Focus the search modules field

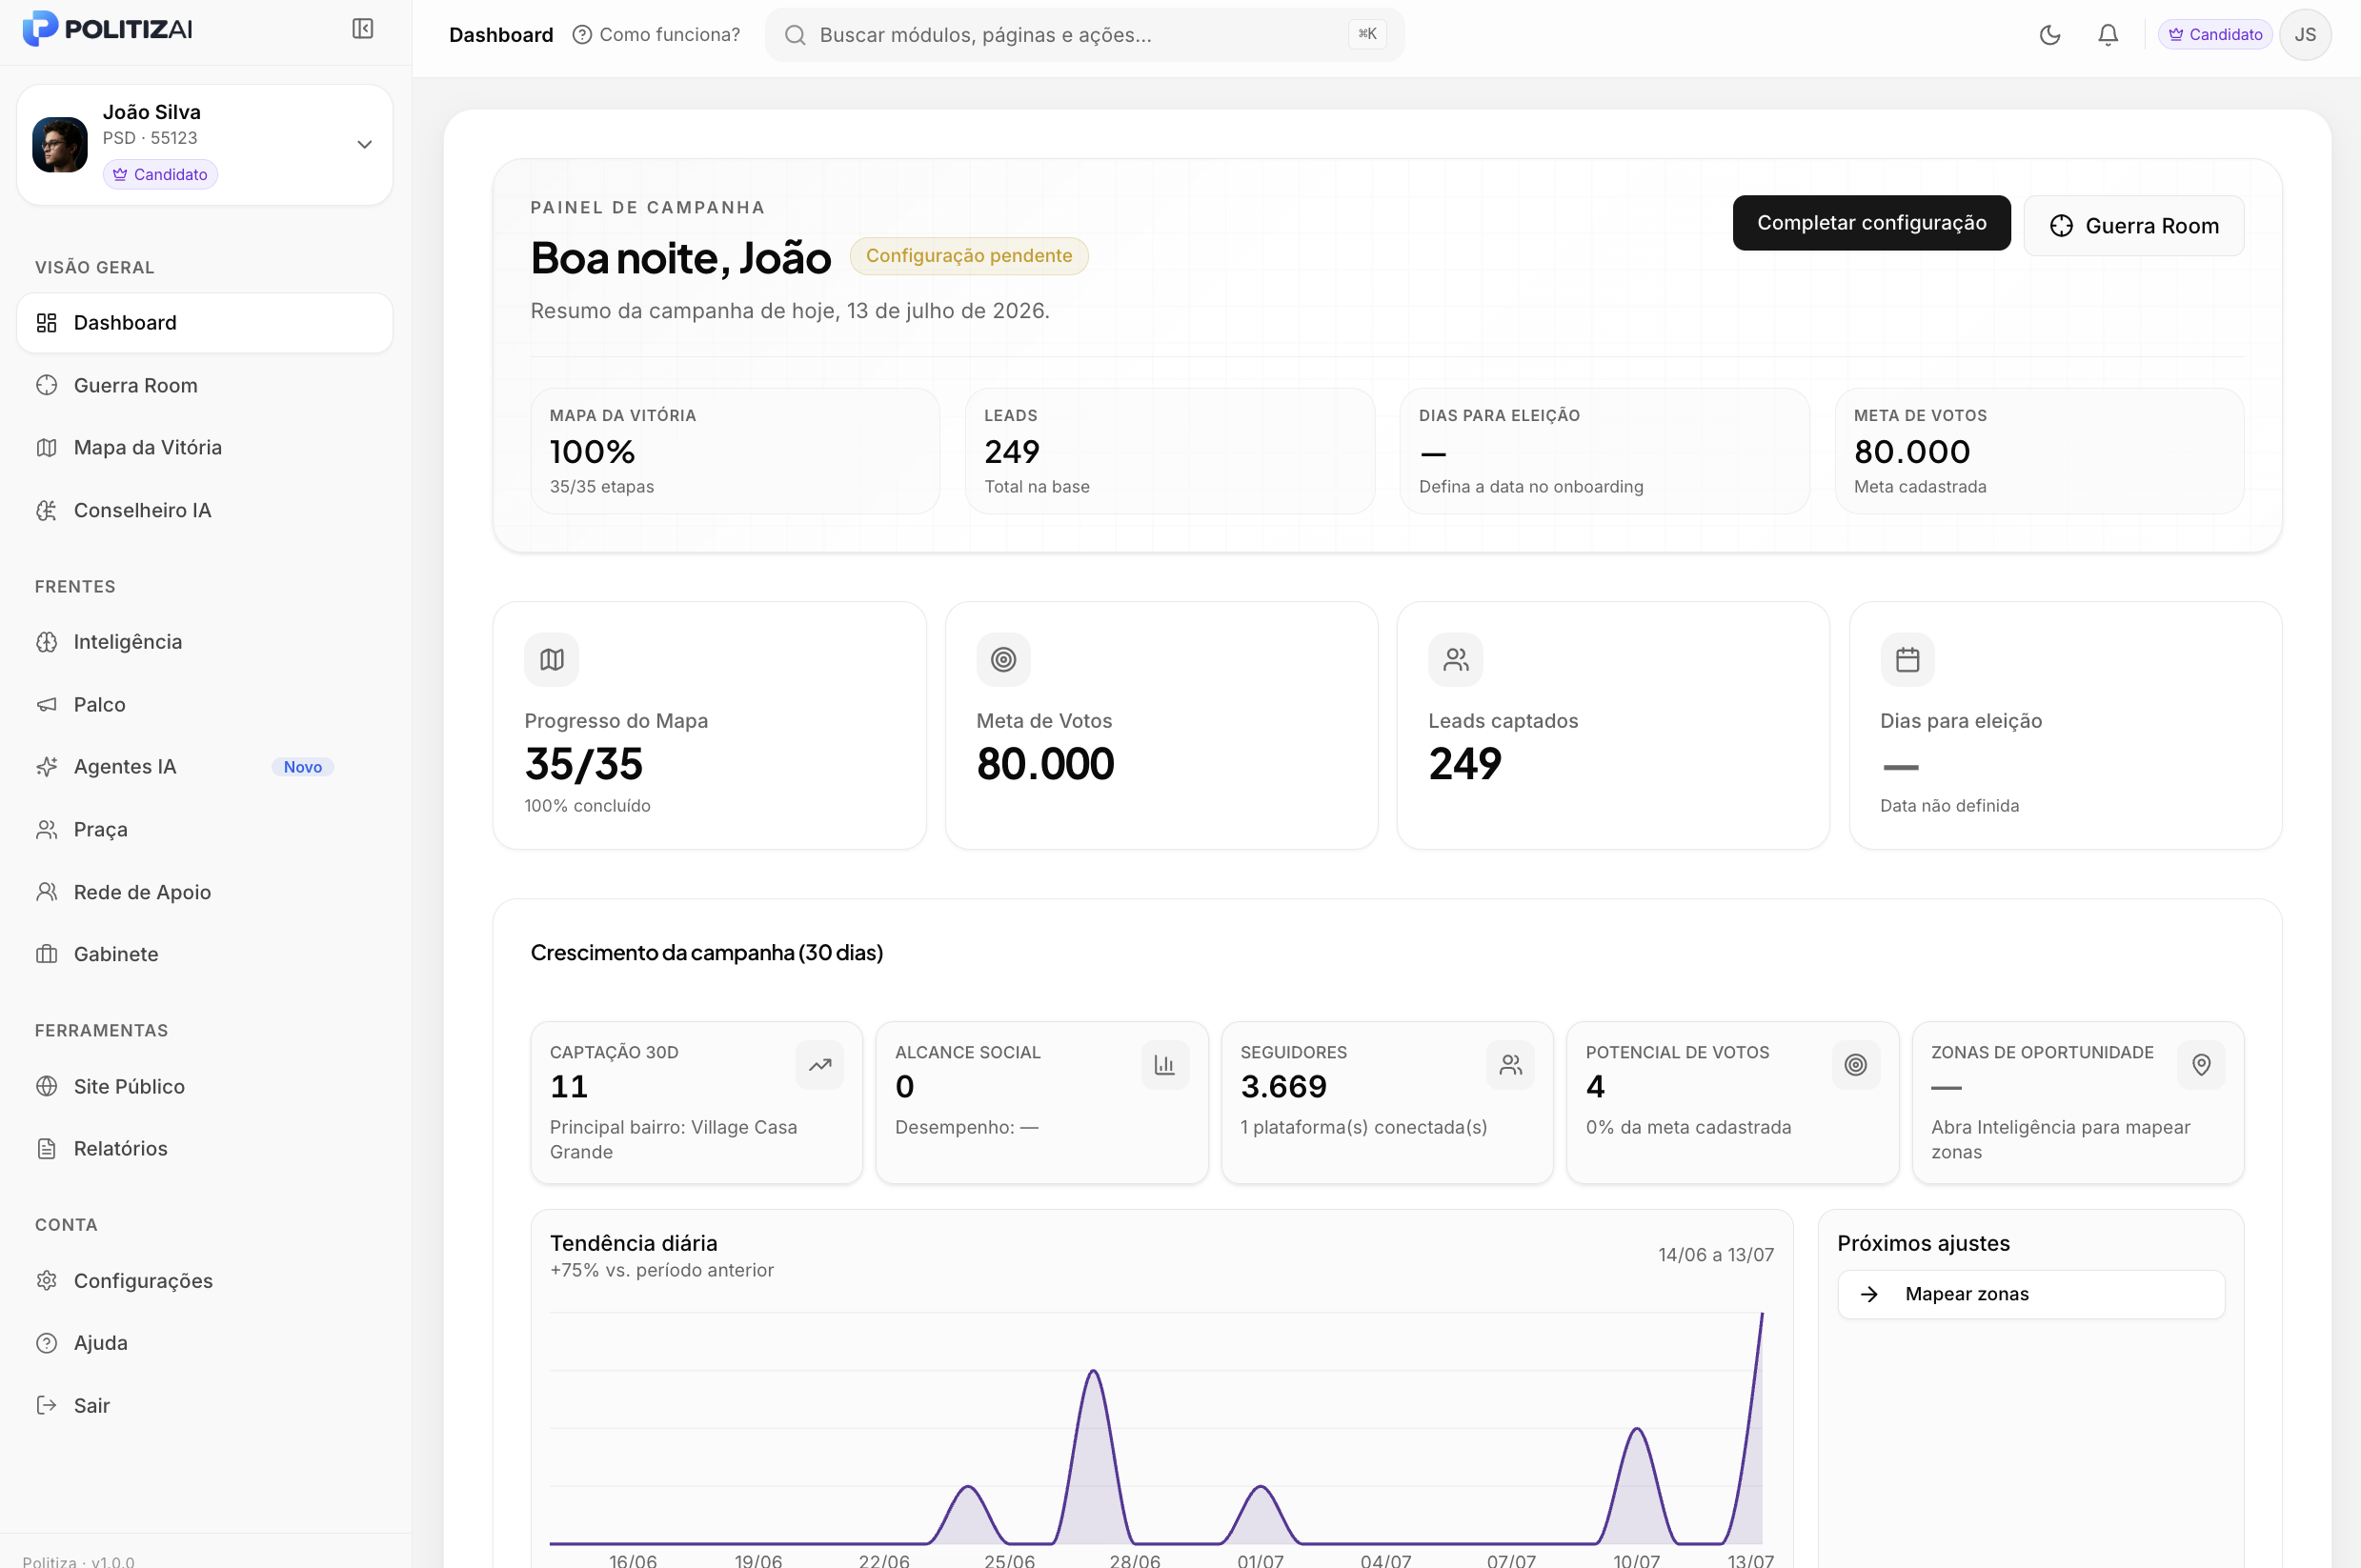pos(1084,35)
